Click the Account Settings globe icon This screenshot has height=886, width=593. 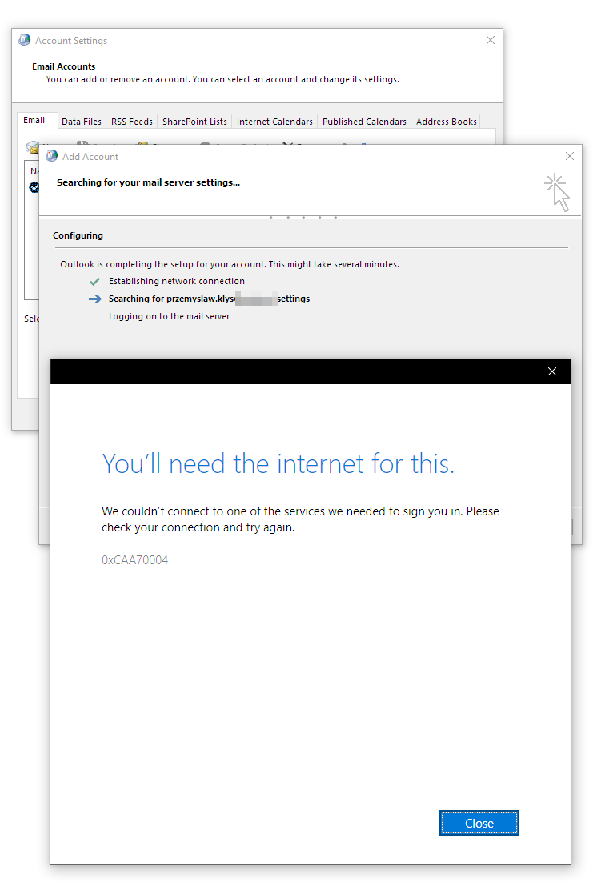coord(25,41)
